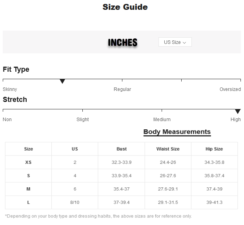Click the Hip Size column header
This screenshot has width=244, height=225.
tap(214, 149)
